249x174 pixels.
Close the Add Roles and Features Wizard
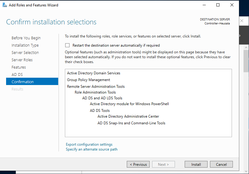coord(232,5)
